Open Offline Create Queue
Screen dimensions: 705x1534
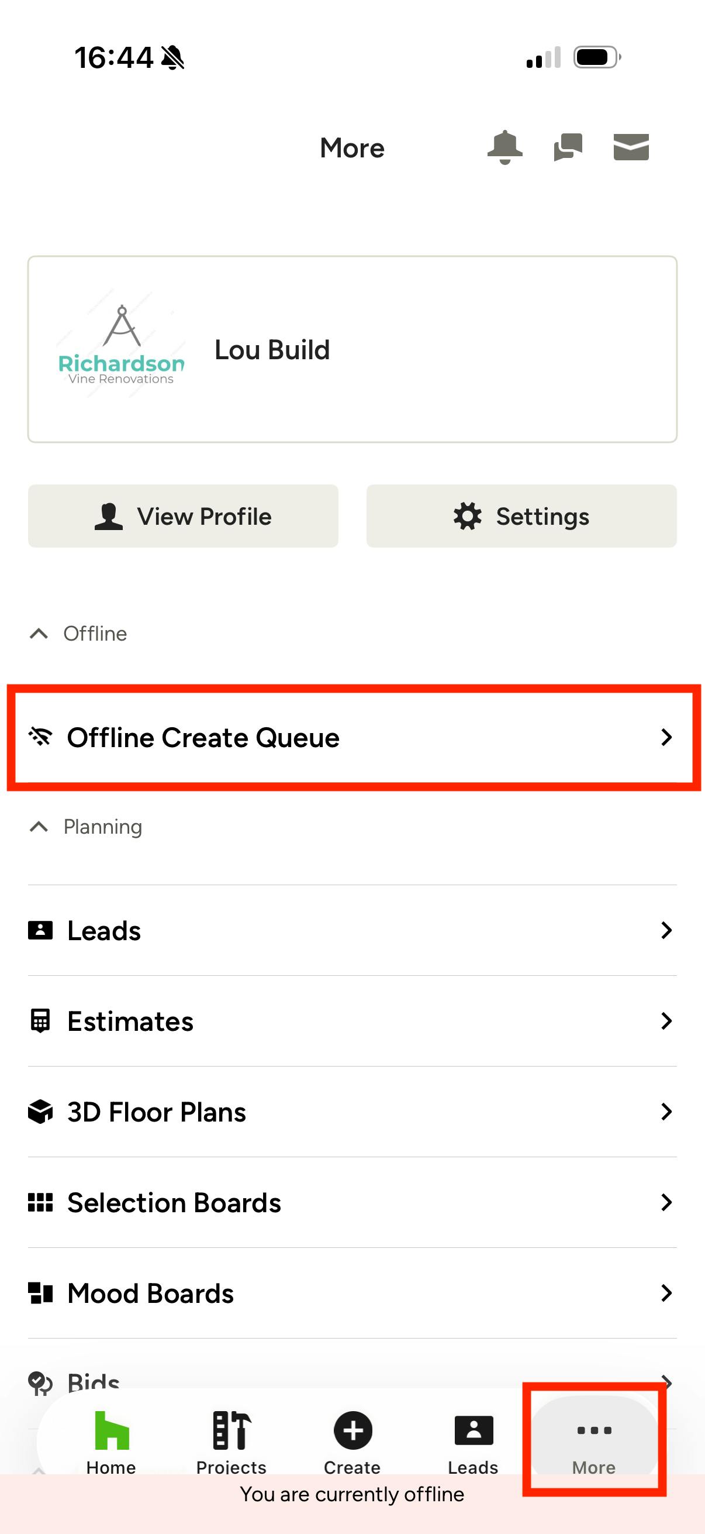click(x=352, y=737)
